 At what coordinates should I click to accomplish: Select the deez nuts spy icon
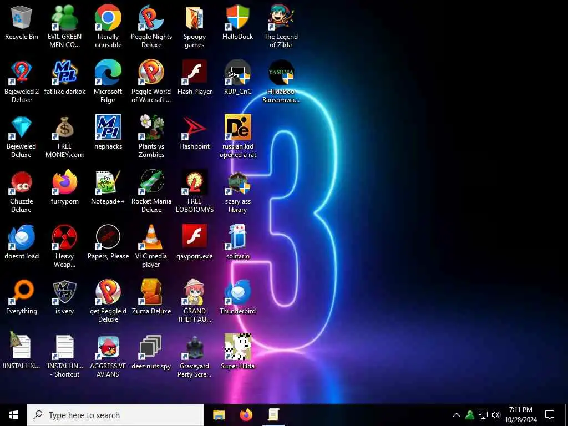click(x=150, y=347)
